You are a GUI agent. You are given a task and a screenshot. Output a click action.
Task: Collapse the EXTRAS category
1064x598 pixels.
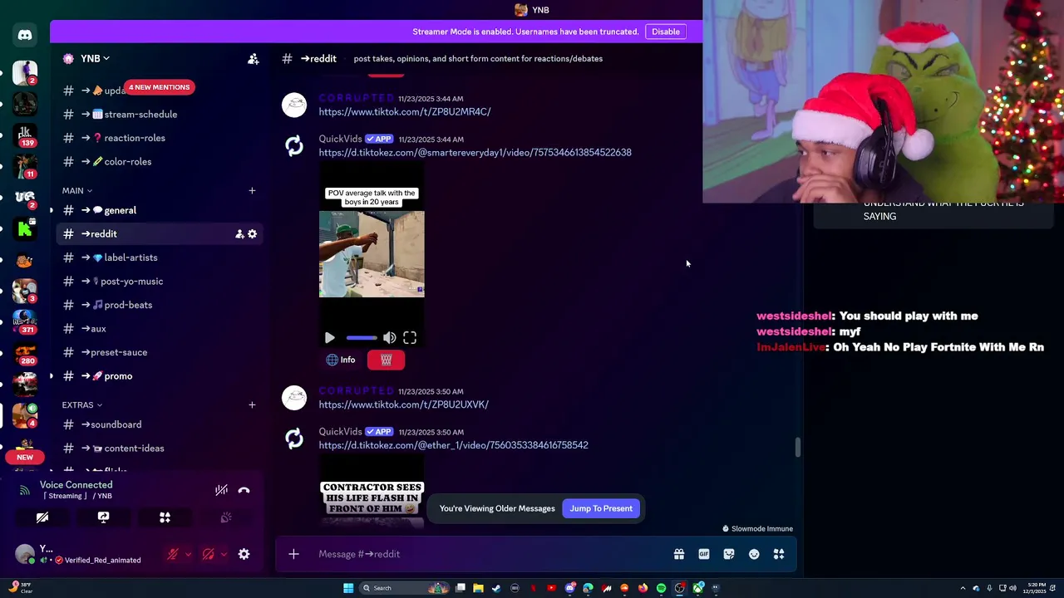pos(82,405)
